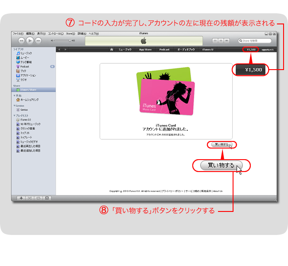
Task: Click the add playlist plus button
Action: [20, 198]
